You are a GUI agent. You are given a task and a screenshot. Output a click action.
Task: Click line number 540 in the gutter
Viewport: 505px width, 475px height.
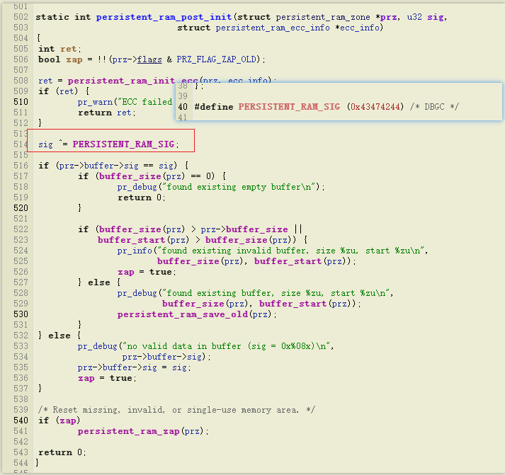pos(21,420)
